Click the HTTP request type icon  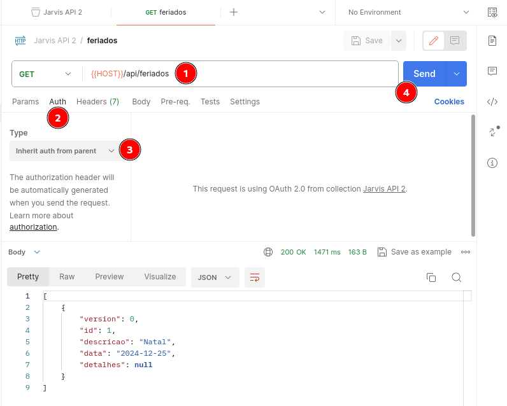click(20, 41)
